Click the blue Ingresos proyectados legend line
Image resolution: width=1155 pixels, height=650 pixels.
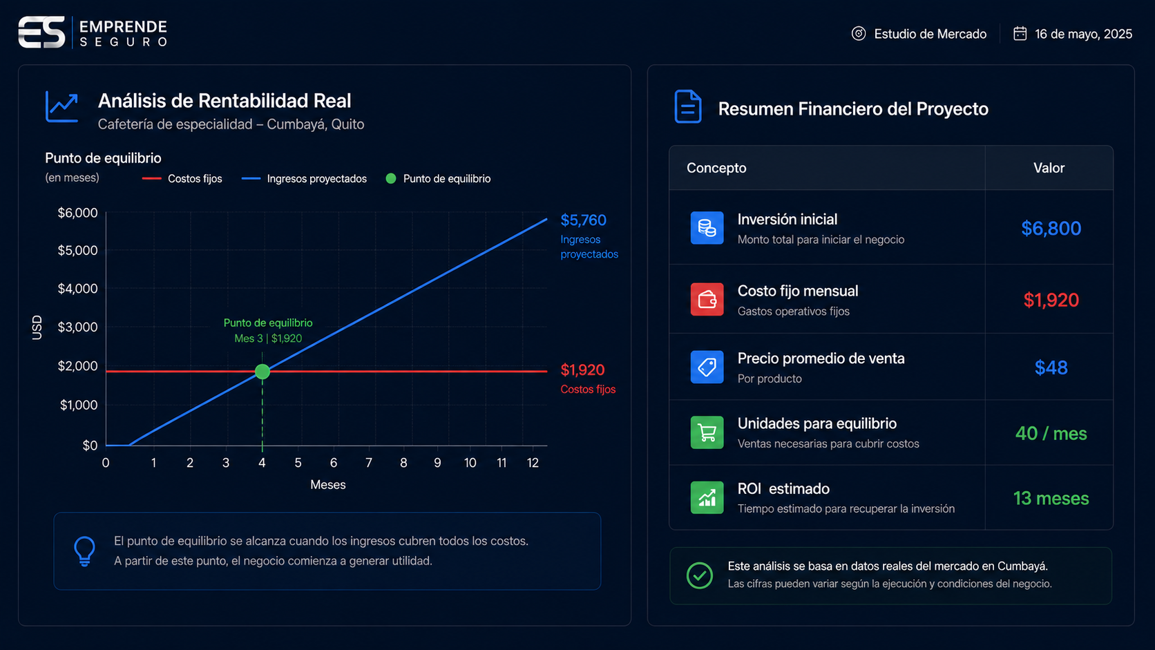tap(251, 178)
